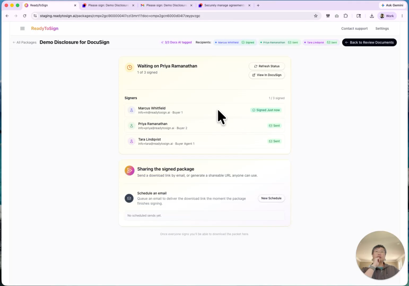The height and width of the screenshot is (286, 409).
Task: Click the ReadyToSign logo
Action: pos(45,29)
